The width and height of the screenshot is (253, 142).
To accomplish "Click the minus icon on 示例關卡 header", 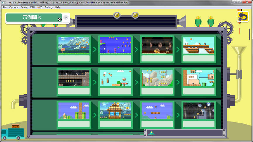I will pos(60,19).
